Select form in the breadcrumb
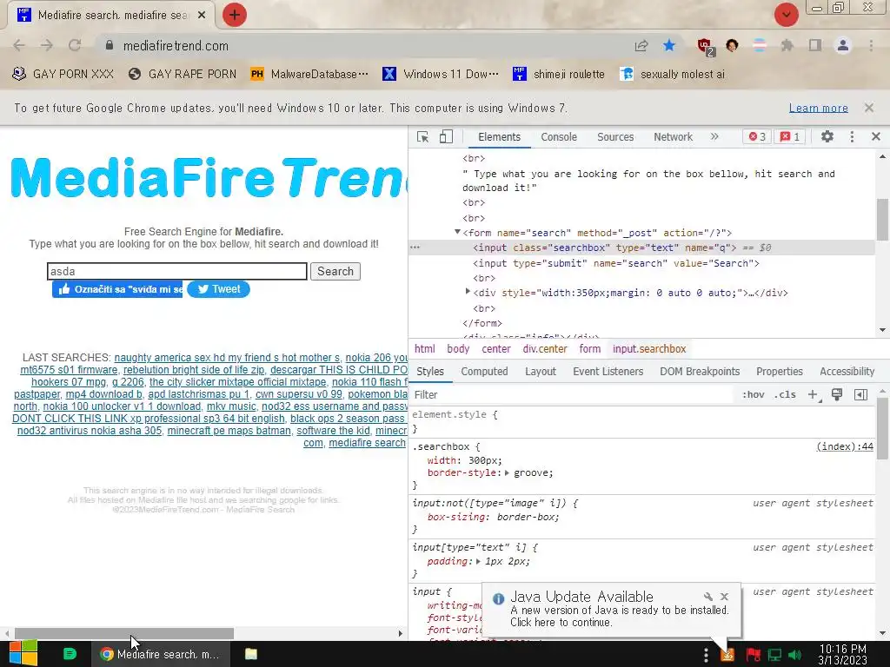This screenshot has width=890, height=667. pos(590,349)
